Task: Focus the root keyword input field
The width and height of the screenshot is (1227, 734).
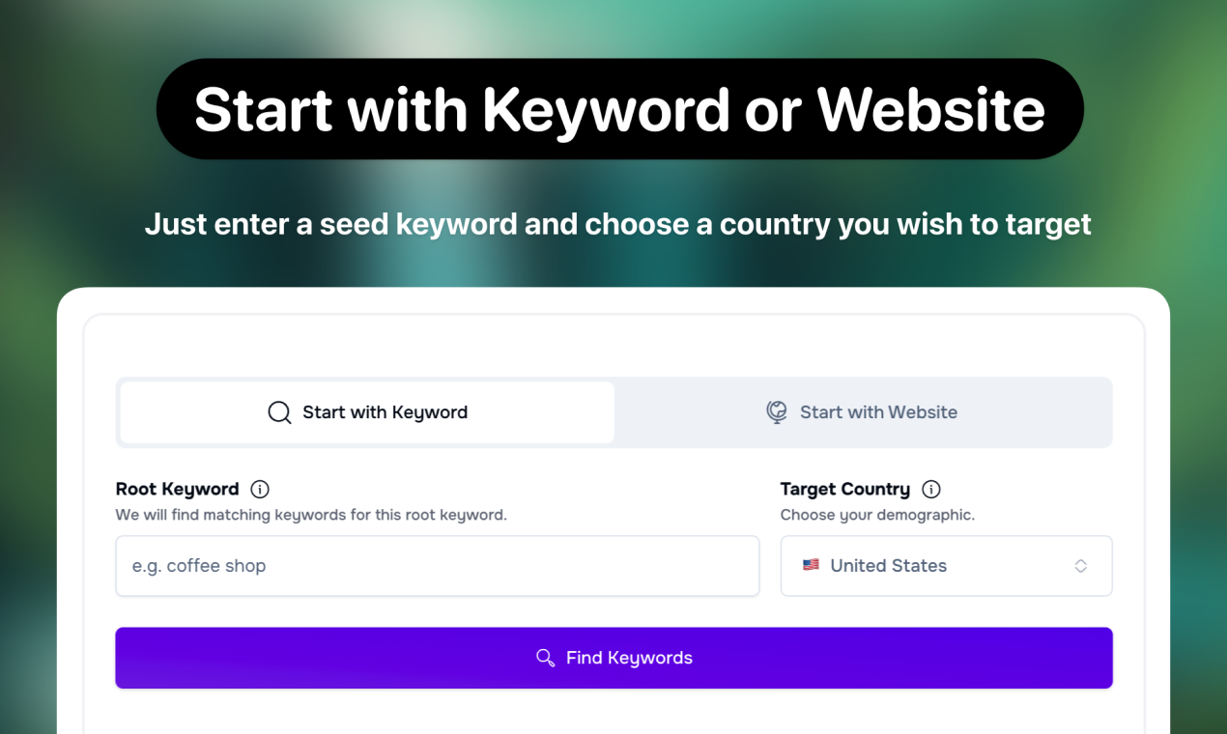Action: (x=438, y=566)
